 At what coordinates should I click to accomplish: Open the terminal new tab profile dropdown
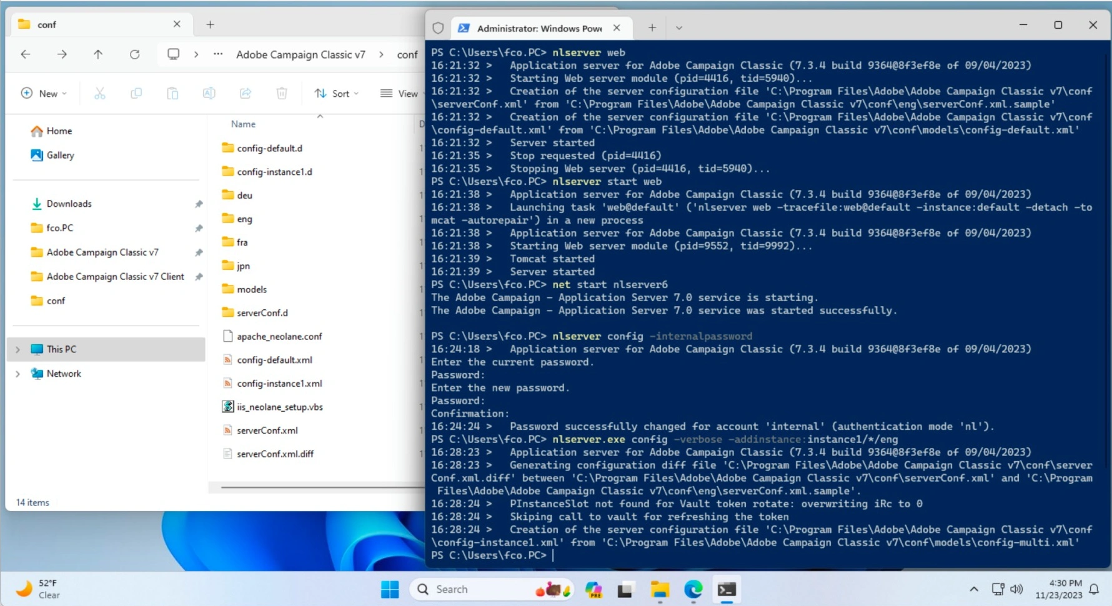[679, 27]
